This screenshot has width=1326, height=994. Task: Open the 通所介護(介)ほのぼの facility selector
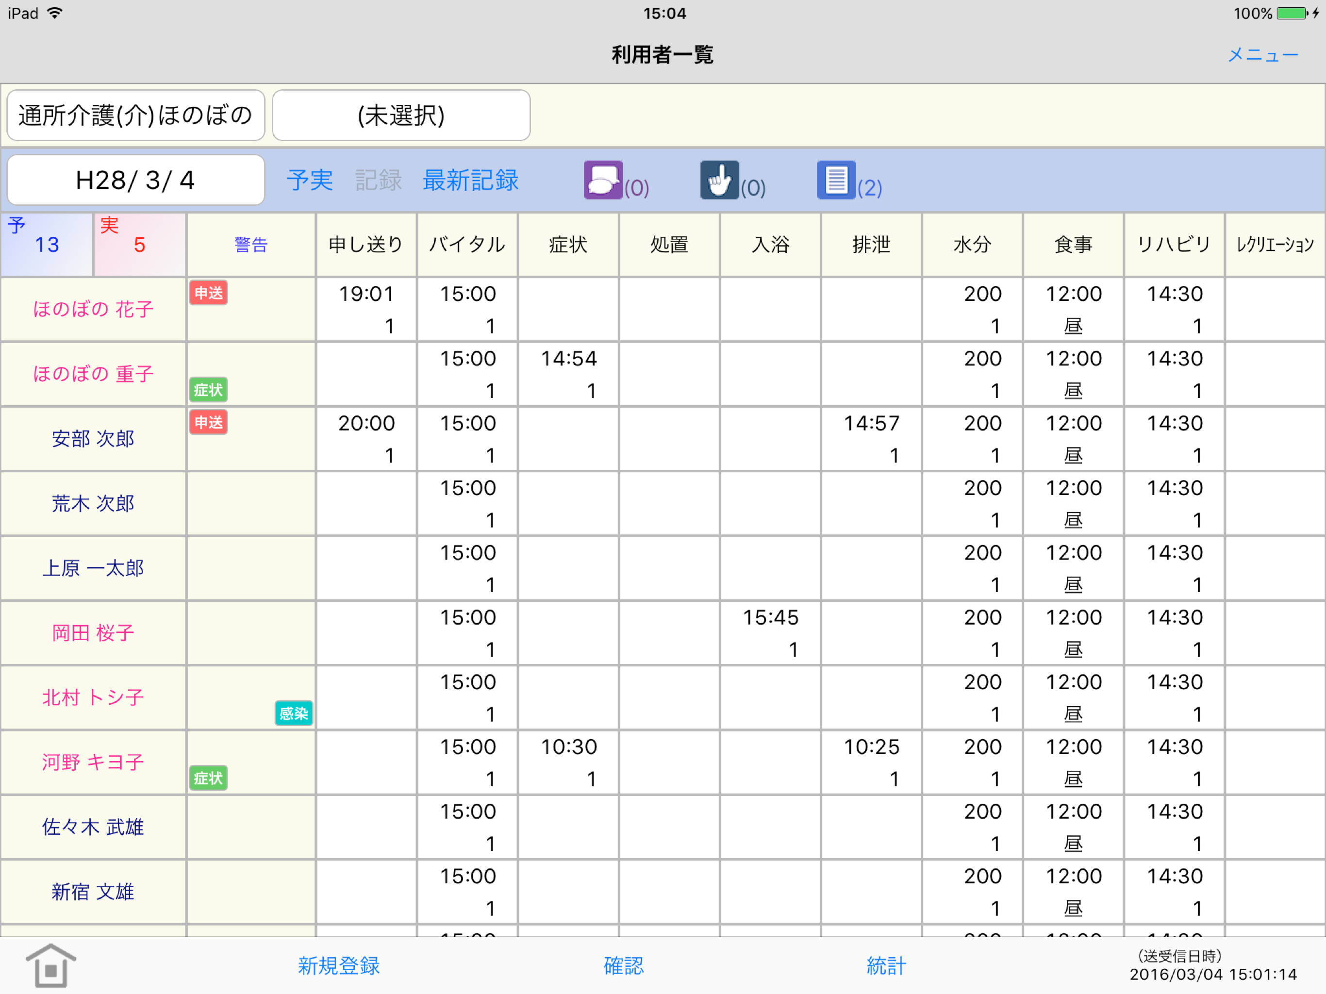[136, 115]
